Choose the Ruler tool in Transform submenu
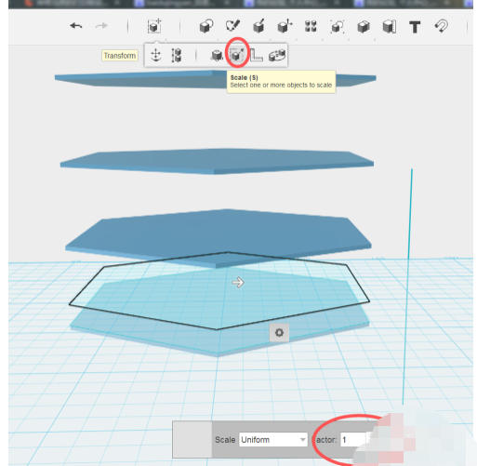Viewport: 477px width, 466px height. click(x=257, y=56)
